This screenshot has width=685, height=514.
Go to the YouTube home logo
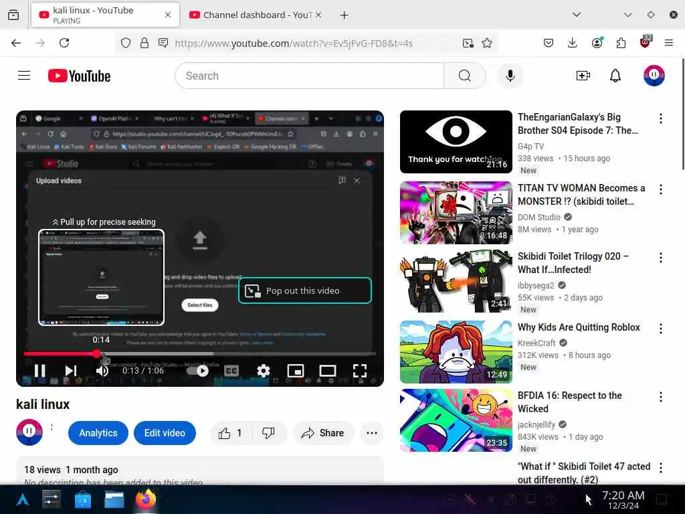79,76
